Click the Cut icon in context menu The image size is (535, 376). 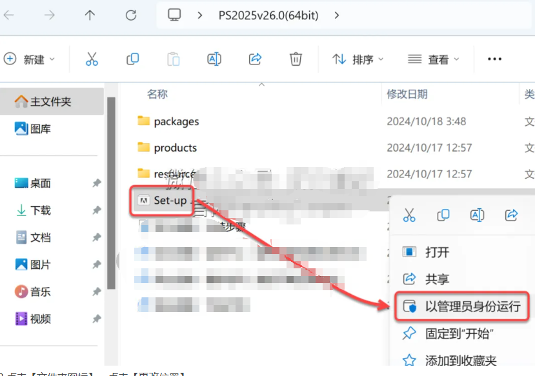409,215
